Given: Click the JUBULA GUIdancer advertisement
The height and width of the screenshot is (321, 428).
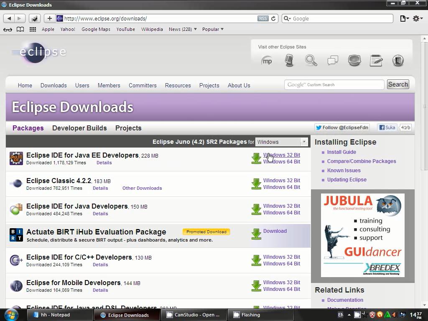Looking at the screenshot, I should click(x=362, y=235).
